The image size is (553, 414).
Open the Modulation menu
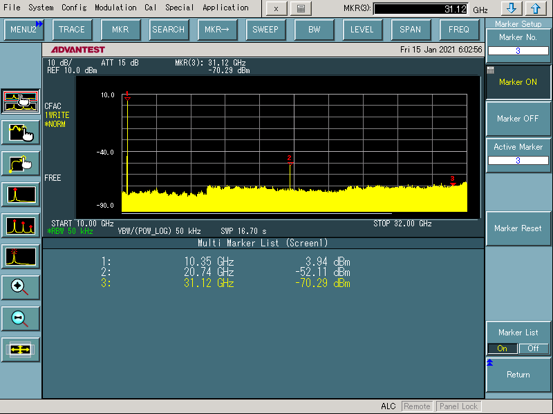click(x=115, y=8)
